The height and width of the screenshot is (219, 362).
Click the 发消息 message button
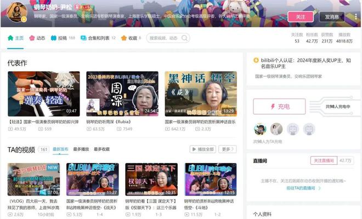click(332, 17)
